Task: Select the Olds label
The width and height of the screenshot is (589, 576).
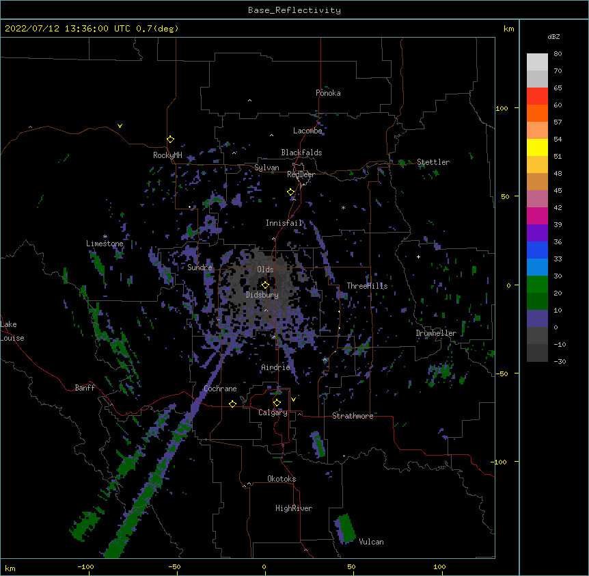Action: click(265, 270)
